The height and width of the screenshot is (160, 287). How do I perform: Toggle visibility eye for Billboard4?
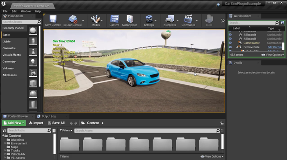230,35
